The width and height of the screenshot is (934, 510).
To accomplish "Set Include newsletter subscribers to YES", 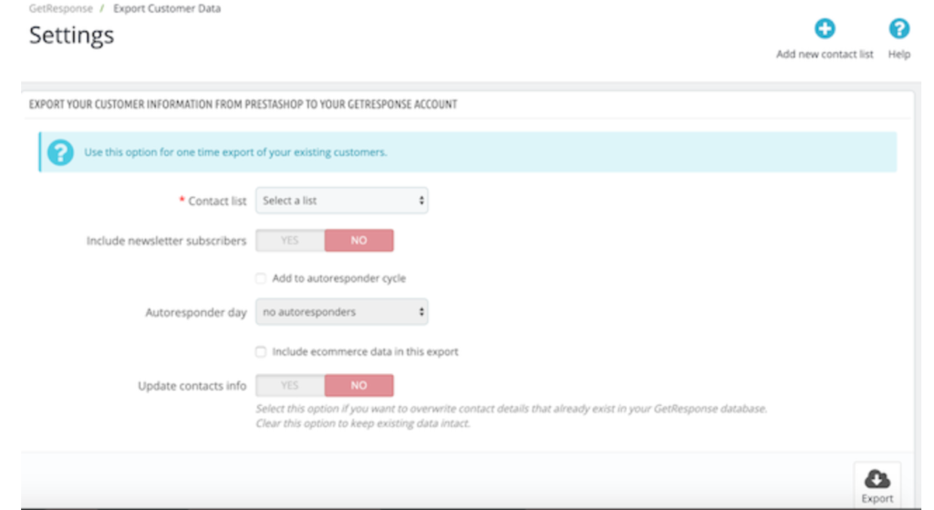I will point(290,240).
